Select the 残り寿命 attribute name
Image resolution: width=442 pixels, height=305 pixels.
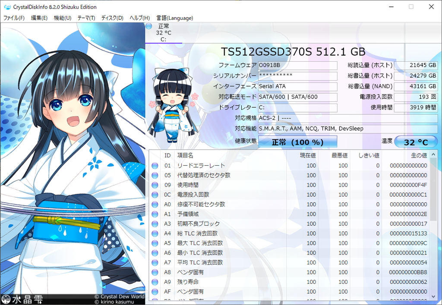(x=188, y=282)
